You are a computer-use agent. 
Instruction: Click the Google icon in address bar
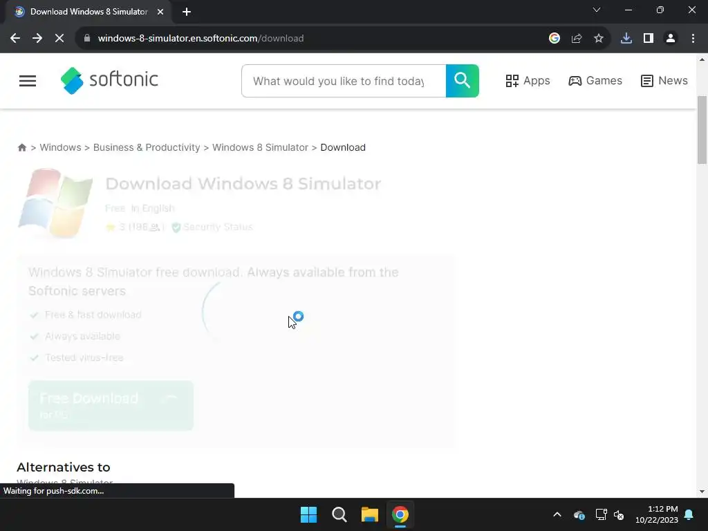click(555, 39)
